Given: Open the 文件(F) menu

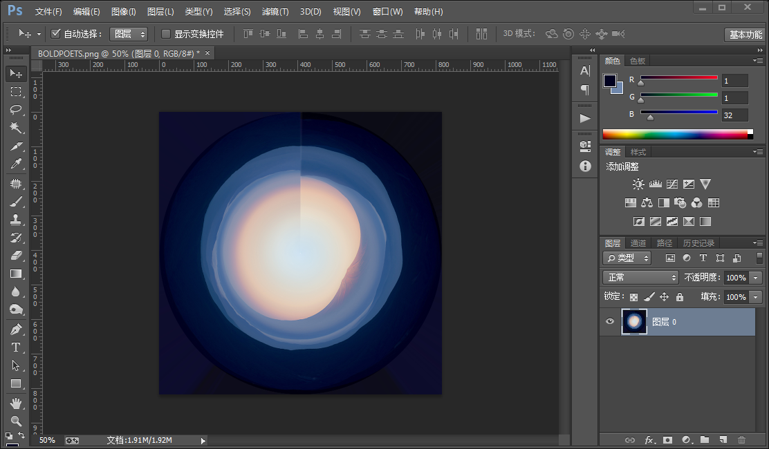Looking at the screenshot, I should [48, 11].
